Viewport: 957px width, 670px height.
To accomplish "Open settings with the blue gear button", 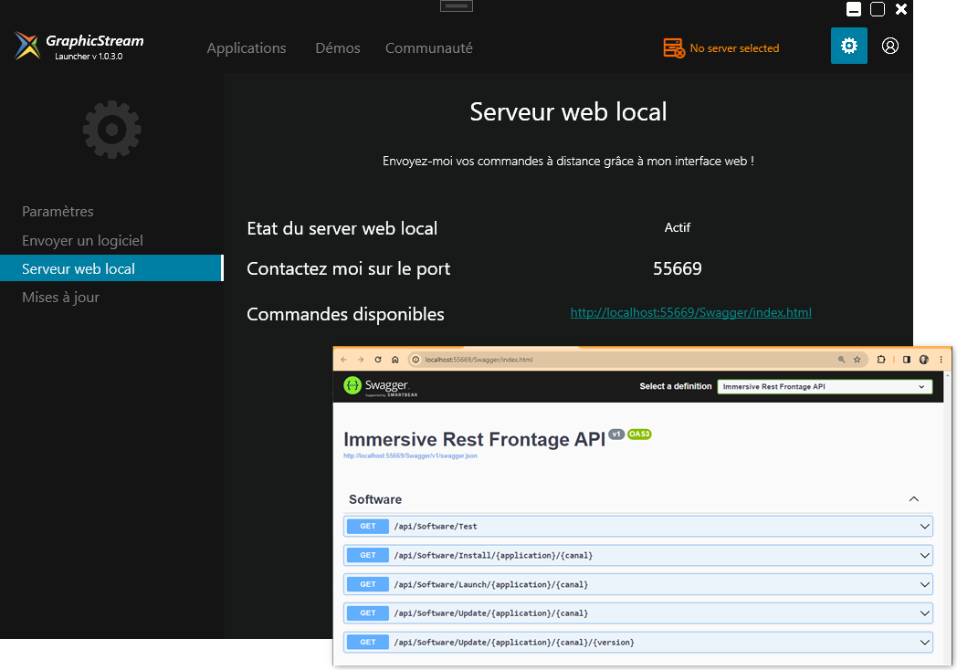I will (x=848, y=46).
